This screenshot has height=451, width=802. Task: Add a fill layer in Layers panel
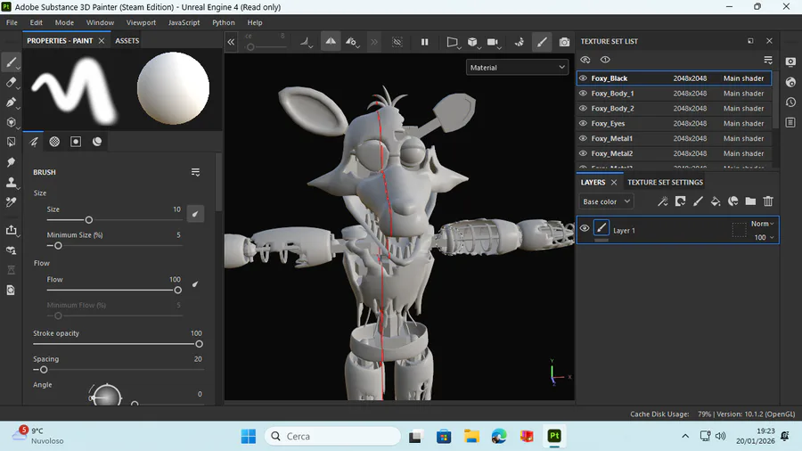[716, 202]
